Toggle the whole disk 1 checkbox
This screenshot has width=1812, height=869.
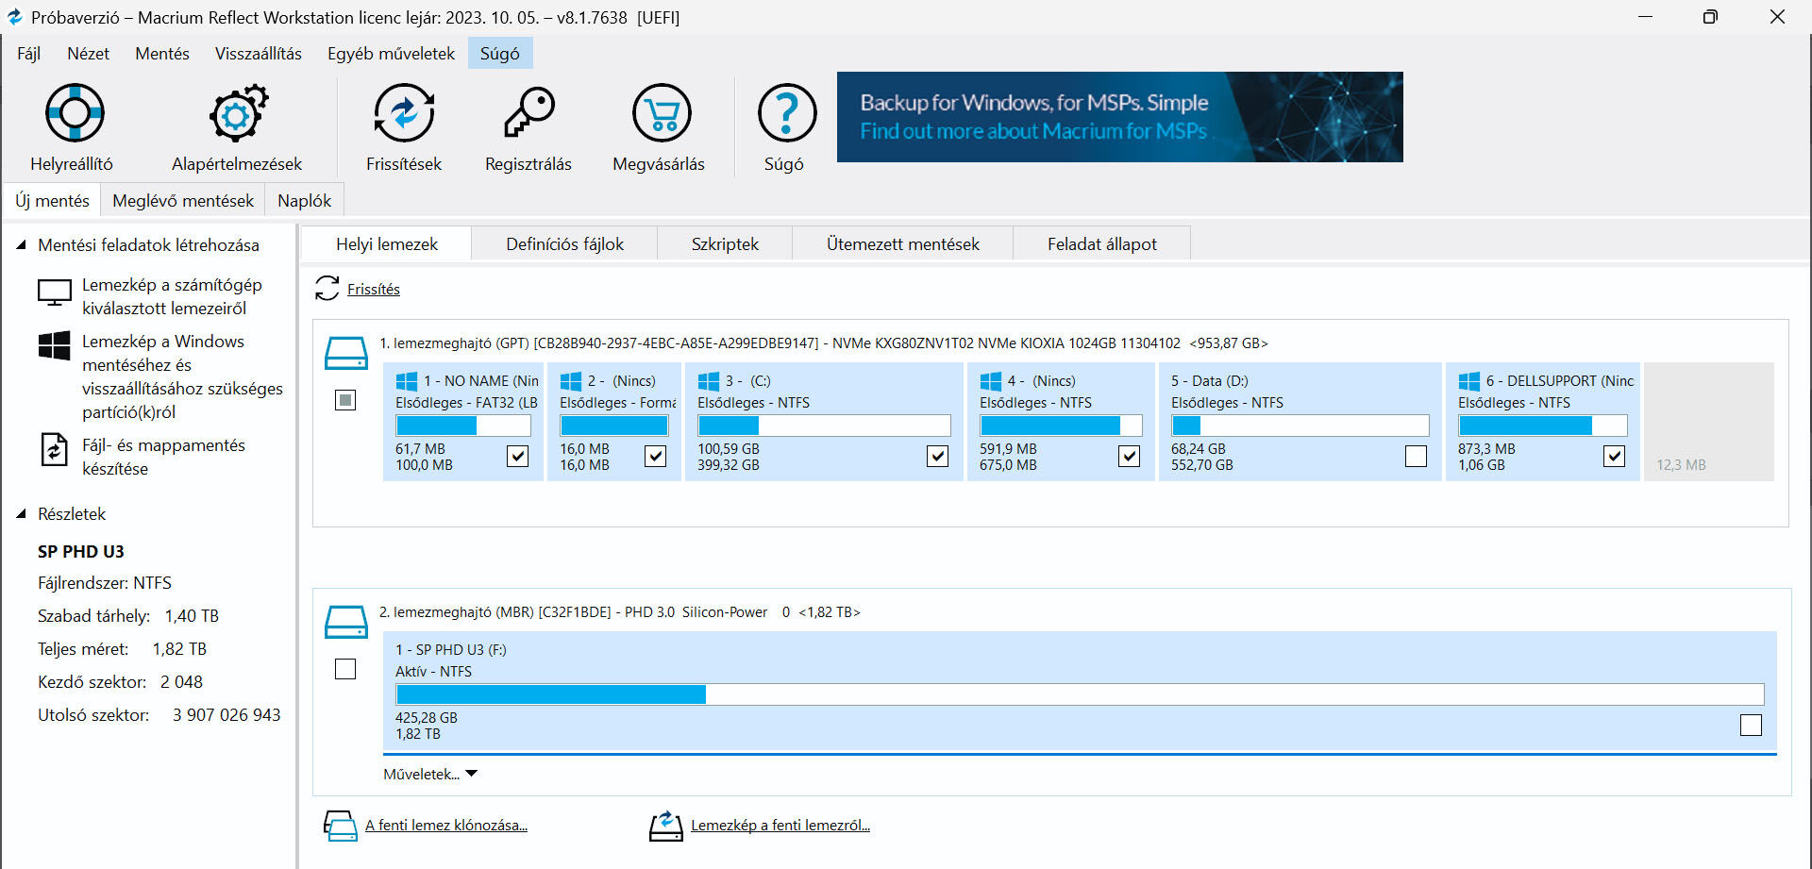click(345, 400)
